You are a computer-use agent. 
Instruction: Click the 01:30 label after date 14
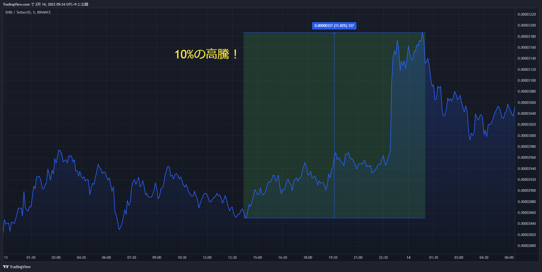pyautogui.click(x=434, y=258)
